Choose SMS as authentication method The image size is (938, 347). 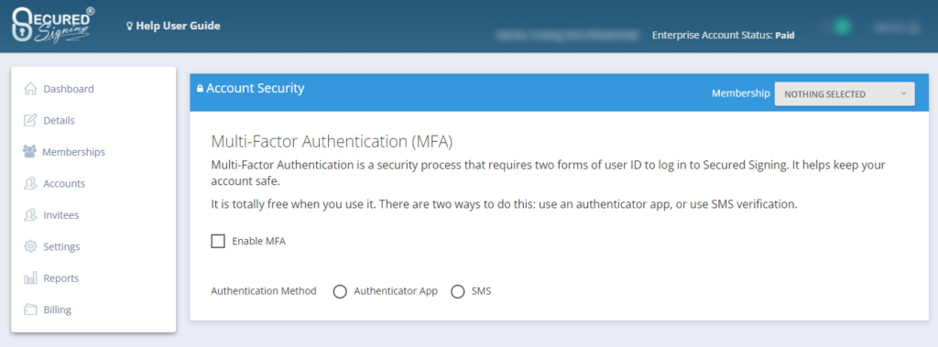458,292
